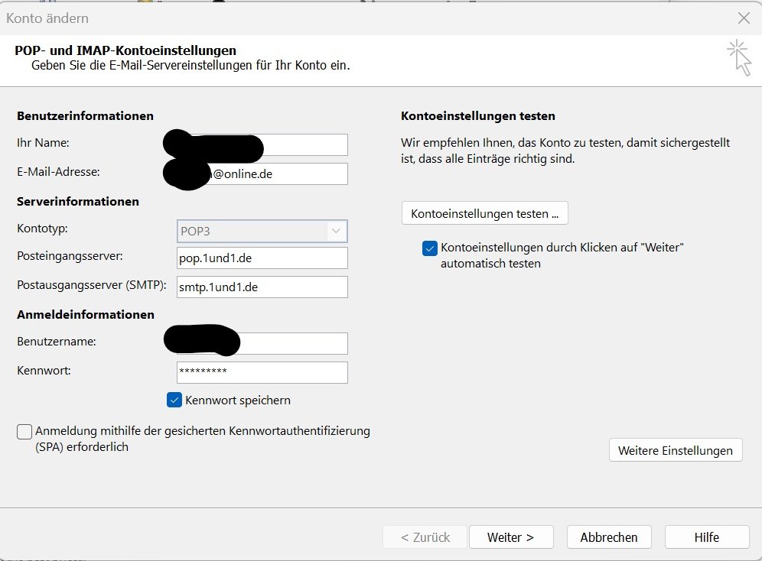This screenshot has height=561, width=762.
Task: Close the Konto ändern dialog
Action: 744,18
